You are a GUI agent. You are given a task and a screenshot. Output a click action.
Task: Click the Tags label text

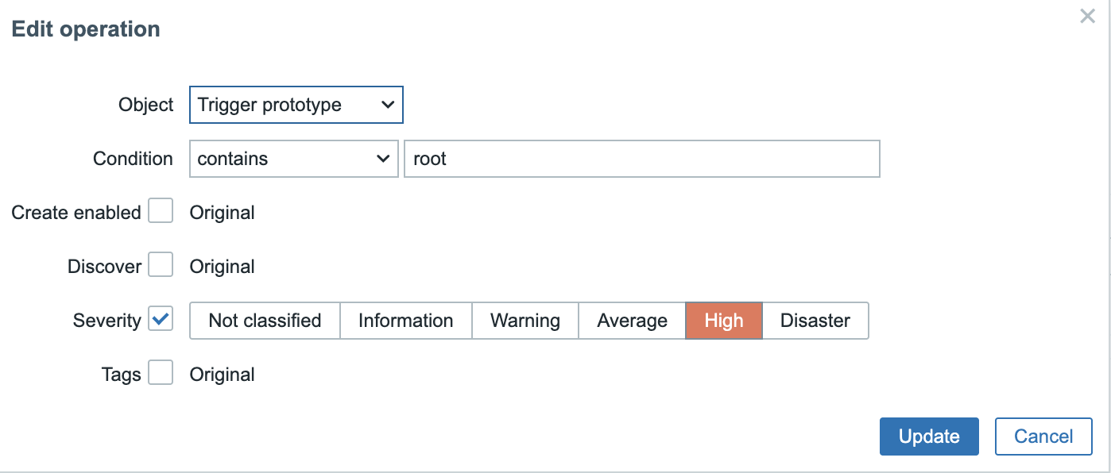coord(122,375)
